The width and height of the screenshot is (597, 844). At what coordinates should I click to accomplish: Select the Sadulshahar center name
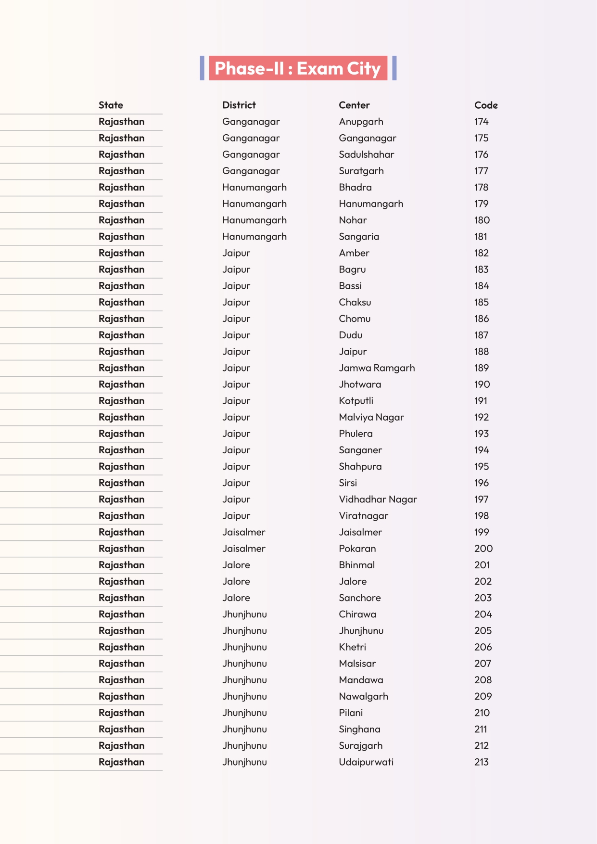click(x=366, y=154)
